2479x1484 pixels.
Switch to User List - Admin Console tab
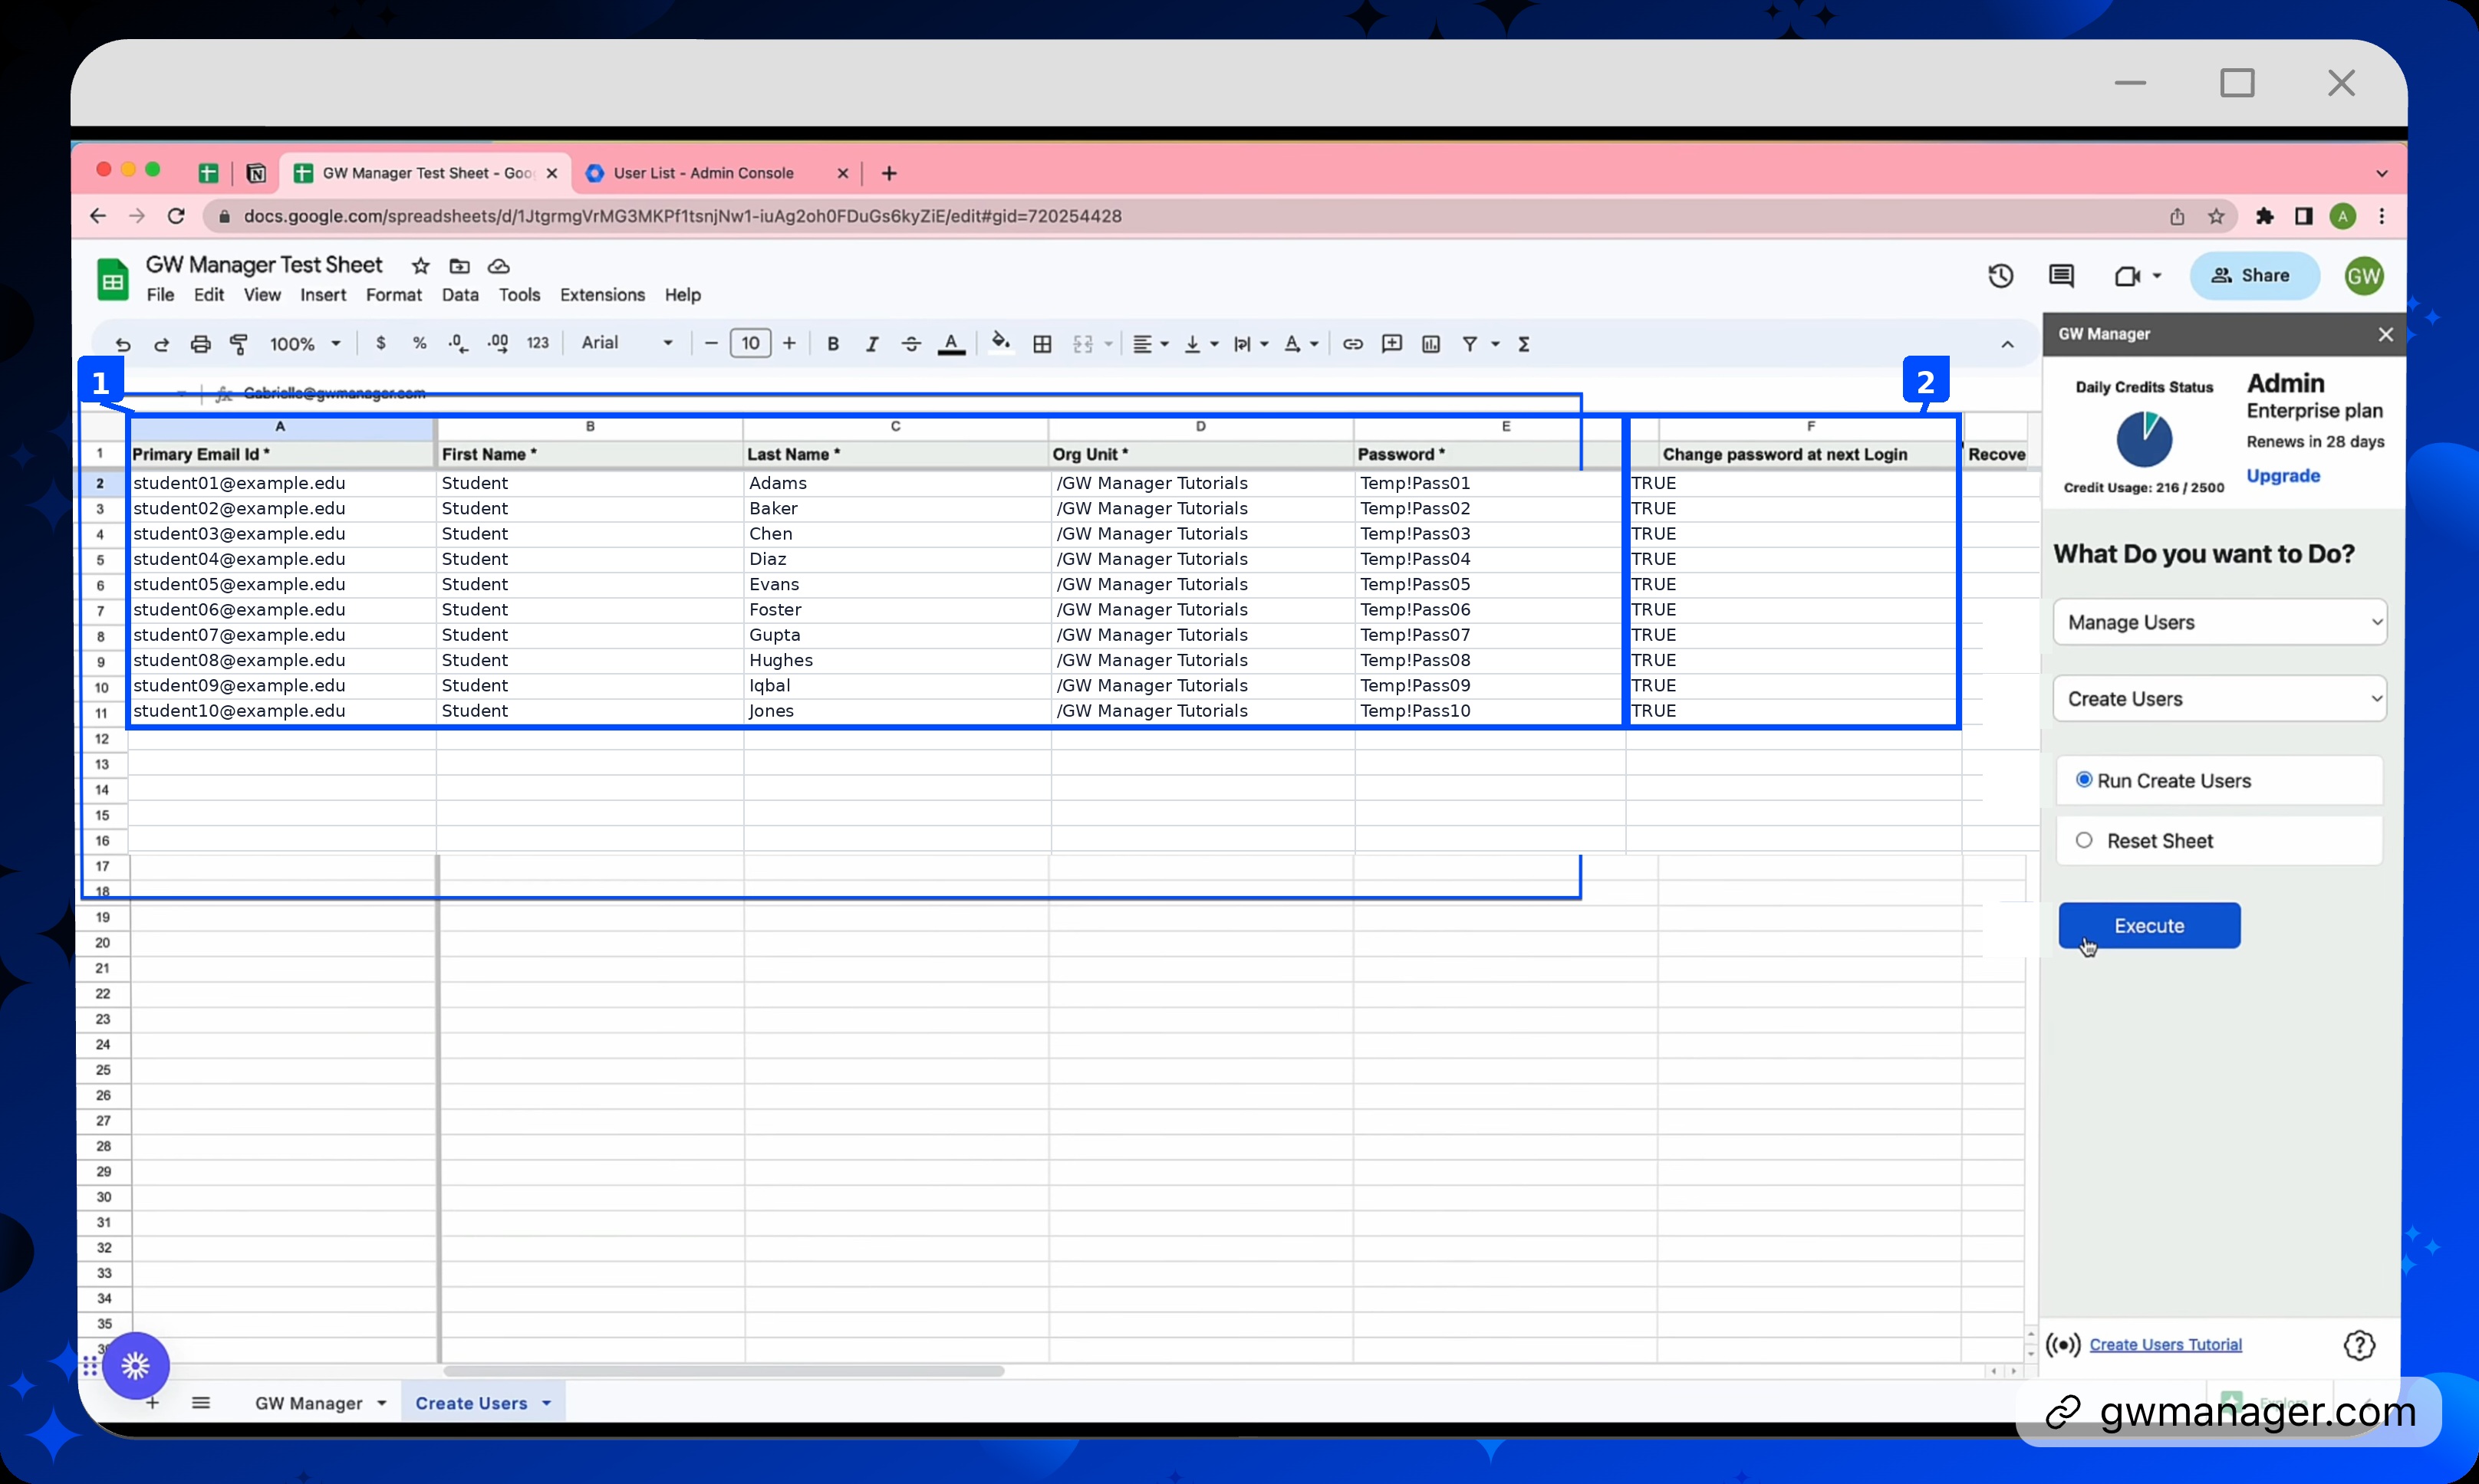pyautogui.click(x=716, y=173)
